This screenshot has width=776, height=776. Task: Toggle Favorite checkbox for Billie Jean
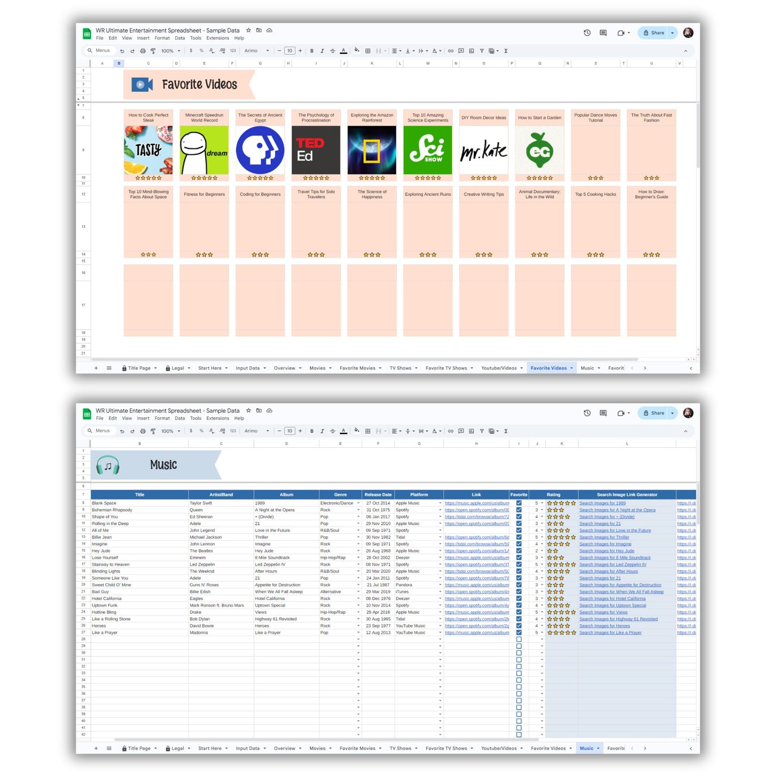point(519,538)
